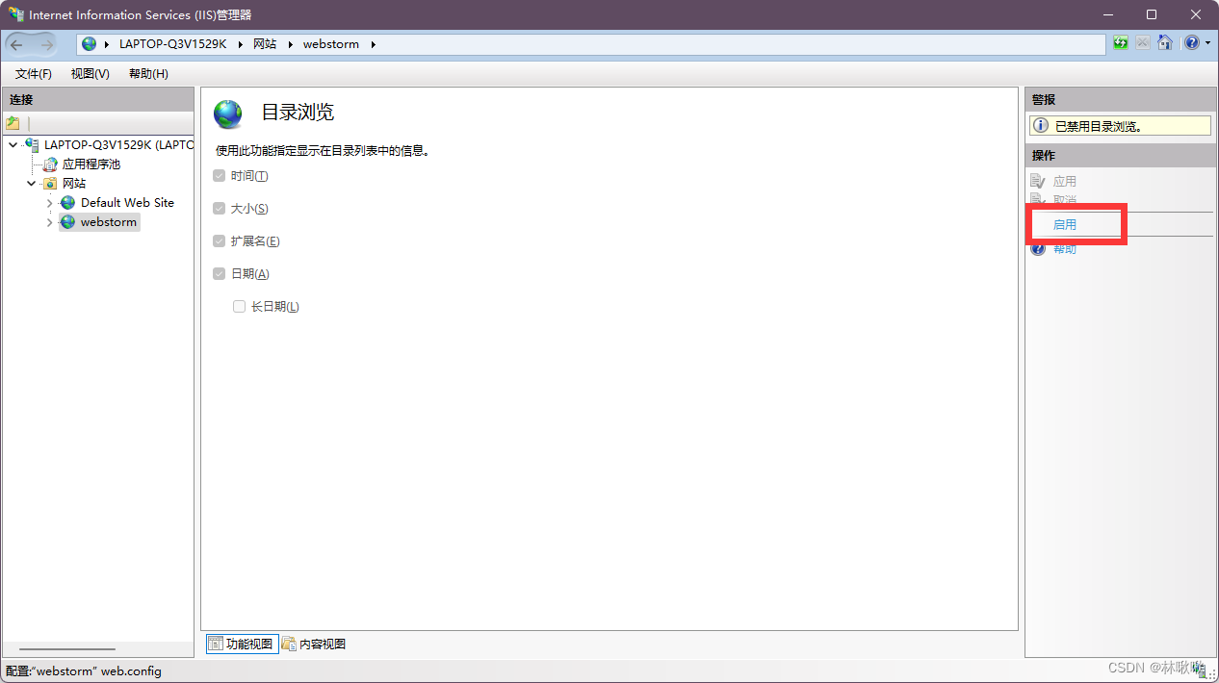Toggle the 时间(T) checkbox
The width and height of the screenshot is (1219, 683).
[220, 175]
